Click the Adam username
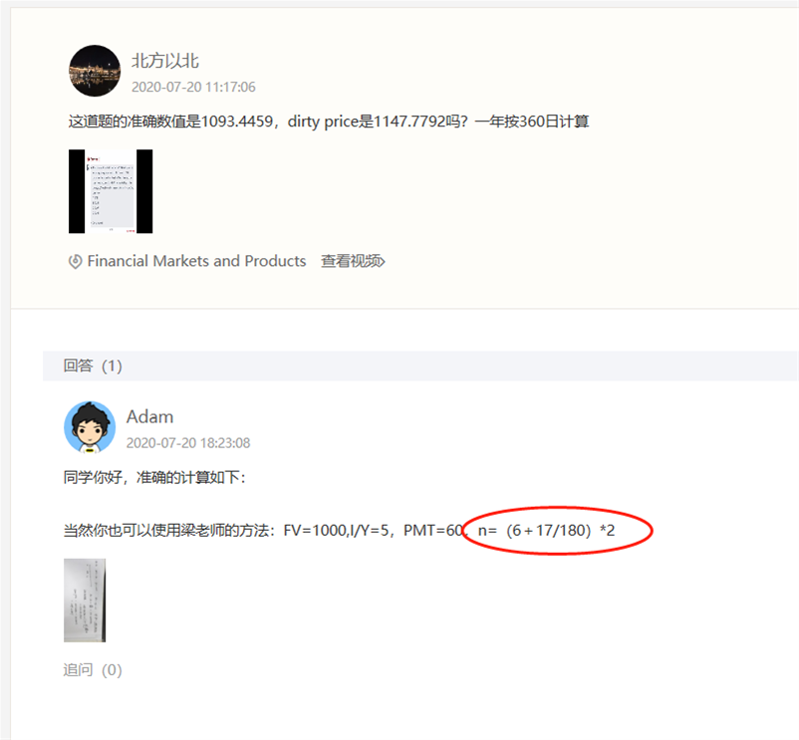 149,417
